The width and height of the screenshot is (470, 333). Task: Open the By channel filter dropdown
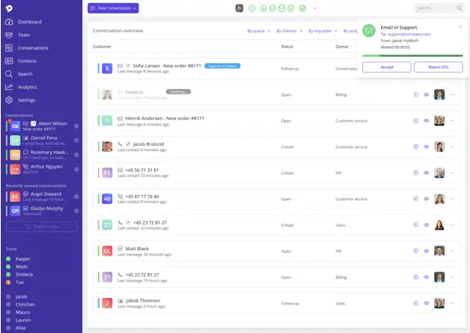(x=288, y=31)
